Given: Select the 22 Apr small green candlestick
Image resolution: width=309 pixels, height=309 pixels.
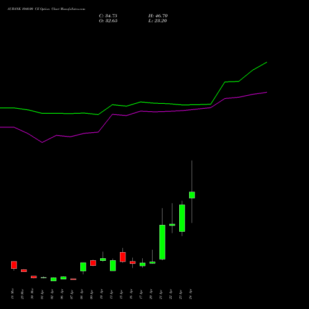Looking at the screenshot, I should pos(172,225).
